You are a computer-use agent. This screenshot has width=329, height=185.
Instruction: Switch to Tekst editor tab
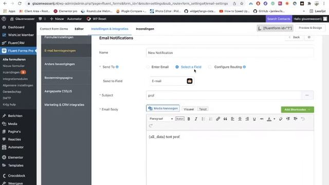203,109
